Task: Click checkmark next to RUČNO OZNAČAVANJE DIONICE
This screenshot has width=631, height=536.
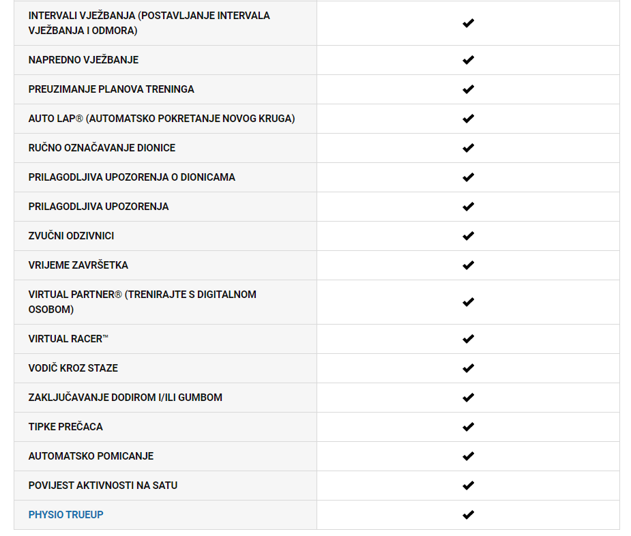Action: click(468, 148)
